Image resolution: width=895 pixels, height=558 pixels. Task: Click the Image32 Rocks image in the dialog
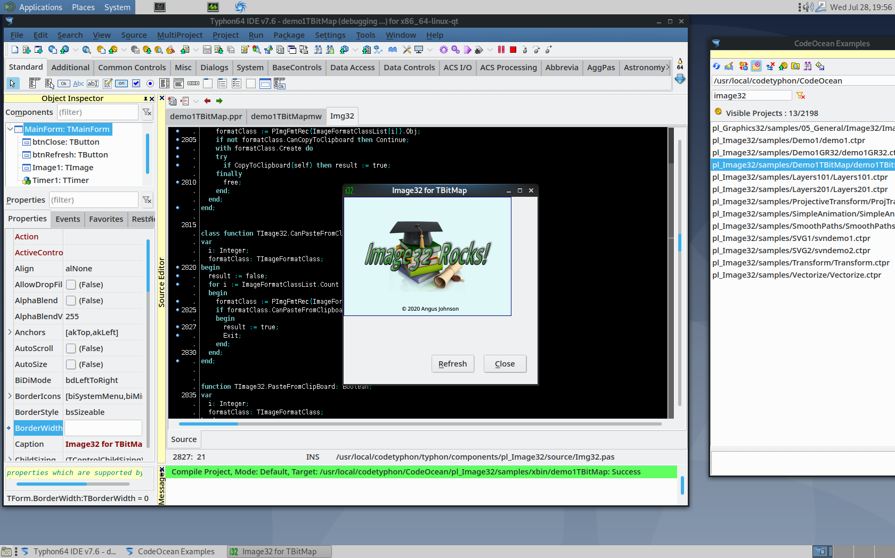click(x=428, y=256)
